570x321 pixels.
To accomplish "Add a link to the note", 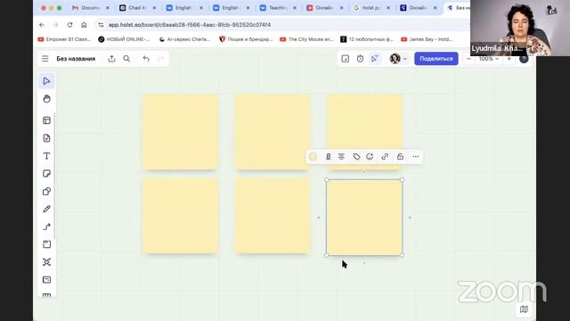I will pyautogui.click(x=385, y=157).
